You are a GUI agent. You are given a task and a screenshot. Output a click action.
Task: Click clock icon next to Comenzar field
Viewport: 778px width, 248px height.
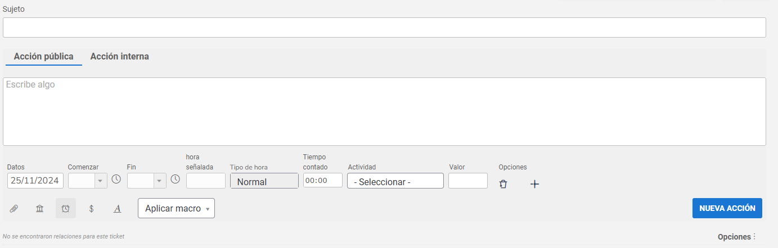[116, 180]
